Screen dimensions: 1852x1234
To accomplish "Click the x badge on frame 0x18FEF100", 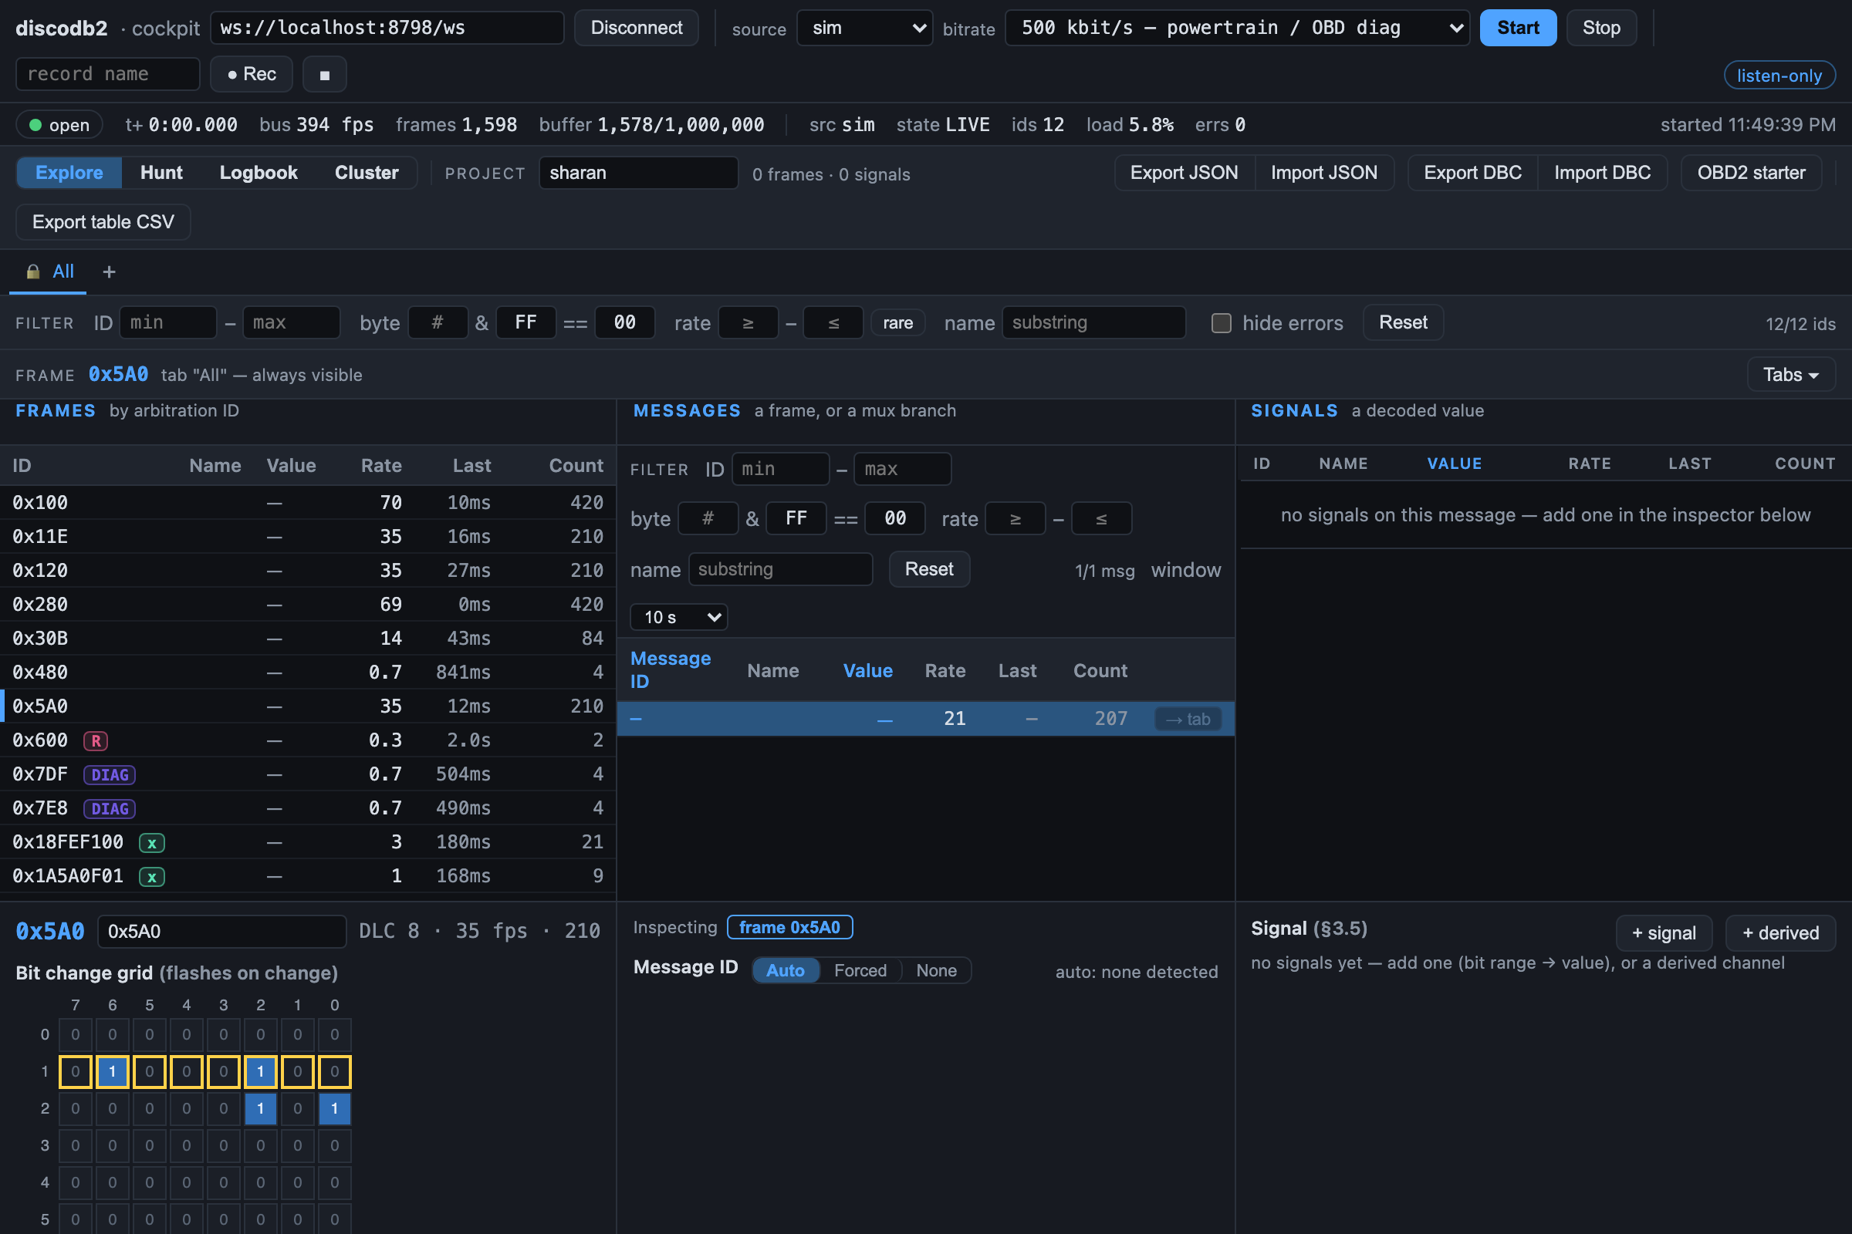I will (152, 843).
